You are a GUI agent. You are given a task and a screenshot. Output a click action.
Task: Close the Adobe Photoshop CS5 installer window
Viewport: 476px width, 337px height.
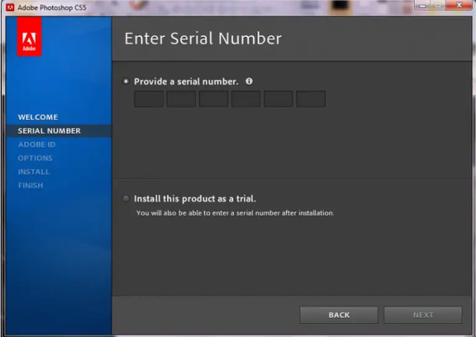[459, 5]
